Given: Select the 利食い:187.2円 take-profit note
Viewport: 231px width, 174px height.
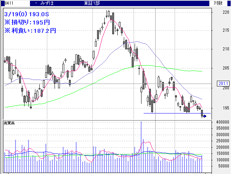Looking at the screenshot, I should click(30, 31).
